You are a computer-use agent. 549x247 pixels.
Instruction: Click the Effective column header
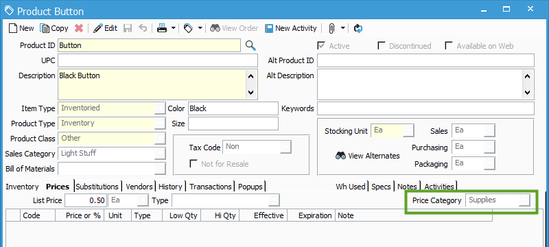[263, 216]
